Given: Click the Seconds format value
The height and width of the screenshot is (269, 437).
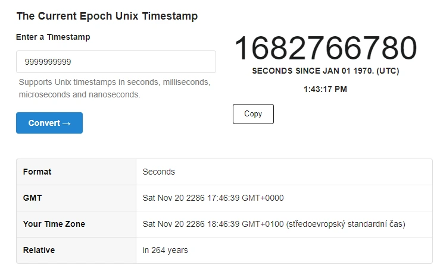Looking at the screenshot, I should pos(159,172).
